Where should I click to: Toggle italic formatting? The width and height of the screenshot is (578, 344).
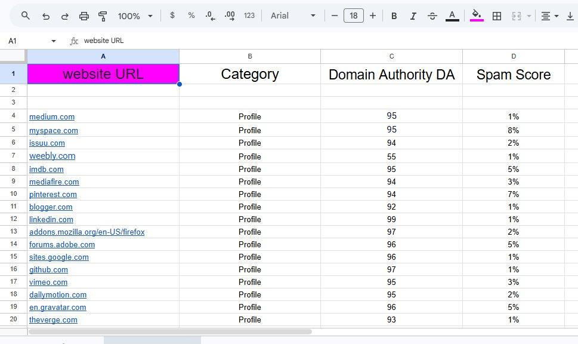coord(413,16)
